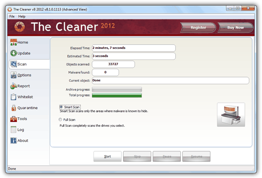Click the Quarantine padlock icon

pyautogui.click(x=14, y=108)
